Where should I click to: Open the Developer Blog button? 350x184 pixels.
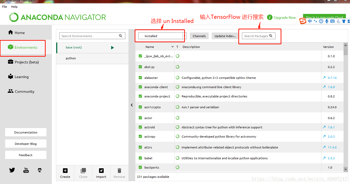pyautogui.click(x=26, y=144)
